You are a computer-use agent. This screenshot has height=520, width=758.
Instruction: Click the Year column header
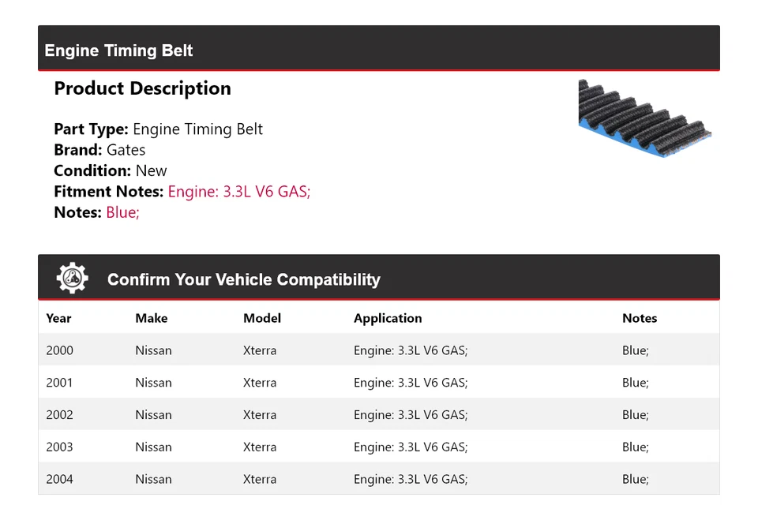(x=58, y=318)
